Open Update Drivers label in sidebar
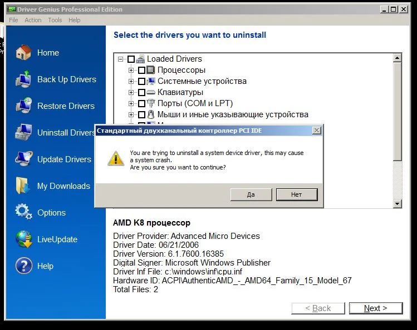Screen dimensions: 417x330 pyautogui.click(x=65, y=159)
